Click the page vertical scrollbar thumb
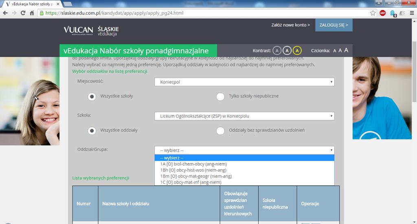 tap(414, 72)
